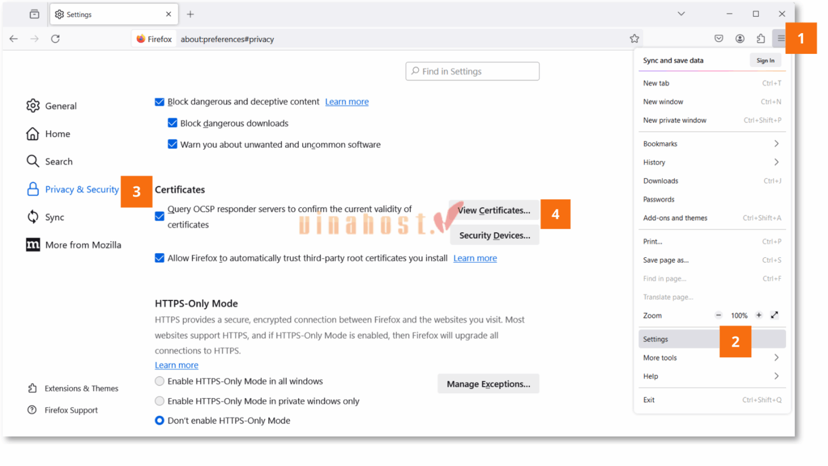
Task: Save page to Pocket
Action: point(719,38)
